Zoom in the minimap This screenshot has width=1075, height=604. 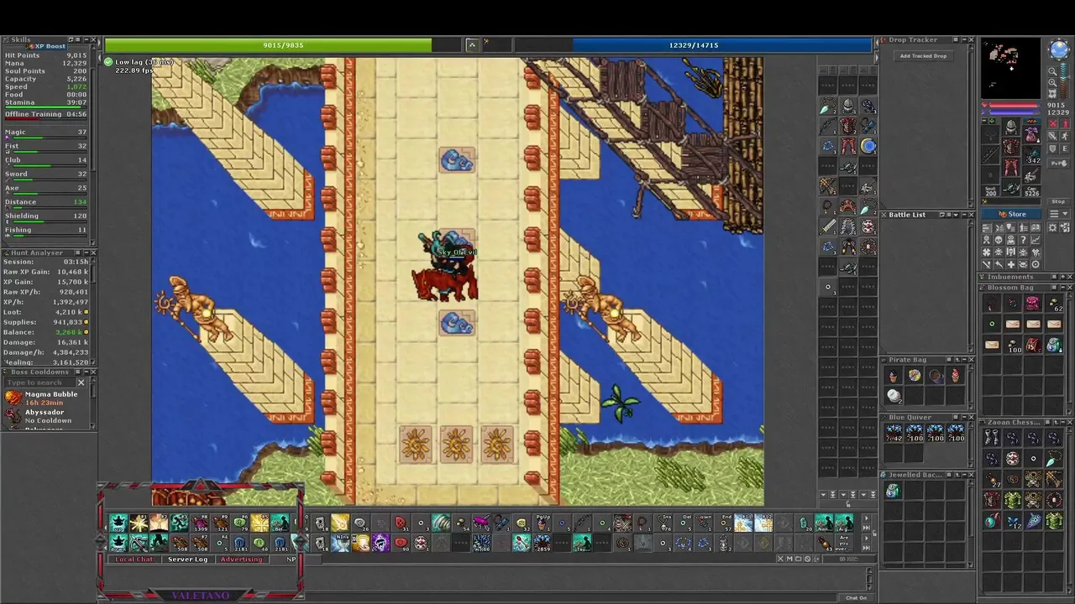pyautogui.click(x=1052, y=83)
